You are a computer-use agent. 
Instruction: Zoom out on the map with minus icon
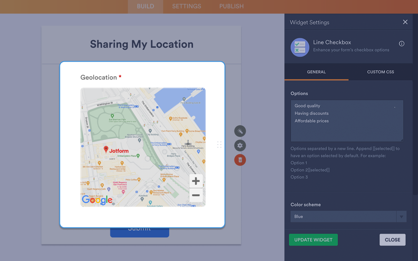click(196, 195)
